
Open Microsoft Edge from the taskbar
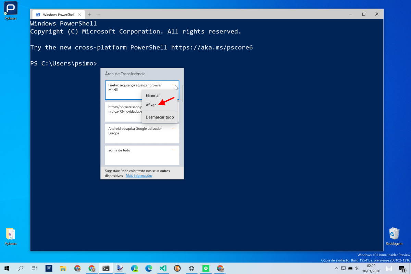coord(148,268)
